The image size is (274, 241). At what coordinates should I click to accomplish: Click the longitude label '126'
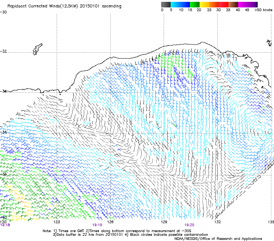110,222
